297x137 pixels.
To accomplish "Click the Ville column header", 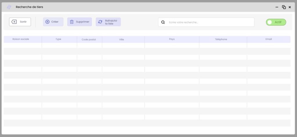I will coord(122,39).
